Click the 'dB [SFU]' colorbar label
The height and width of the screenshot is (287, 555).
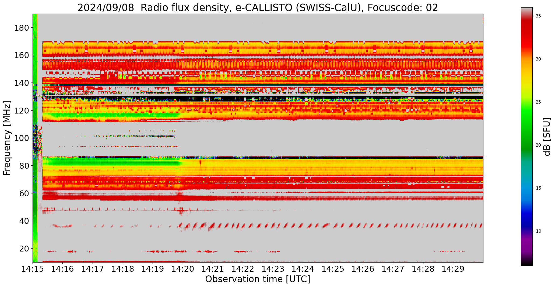point(547,136)
